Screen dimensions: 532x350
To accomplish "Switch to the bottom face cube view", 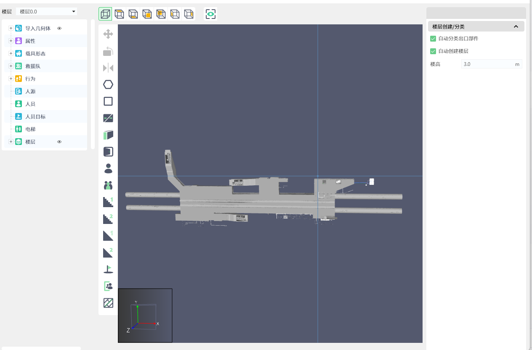I will [133, 14].
